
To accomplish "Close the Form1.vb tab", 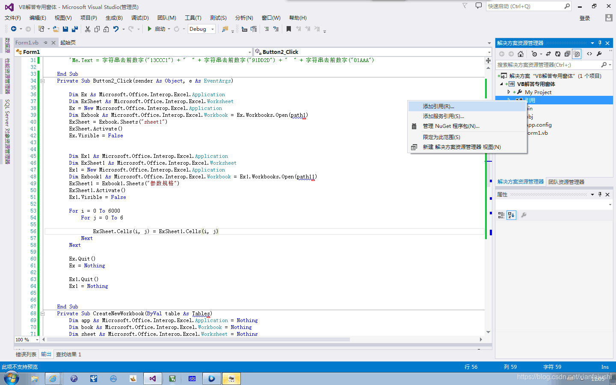I will click(x=53, y=43).
